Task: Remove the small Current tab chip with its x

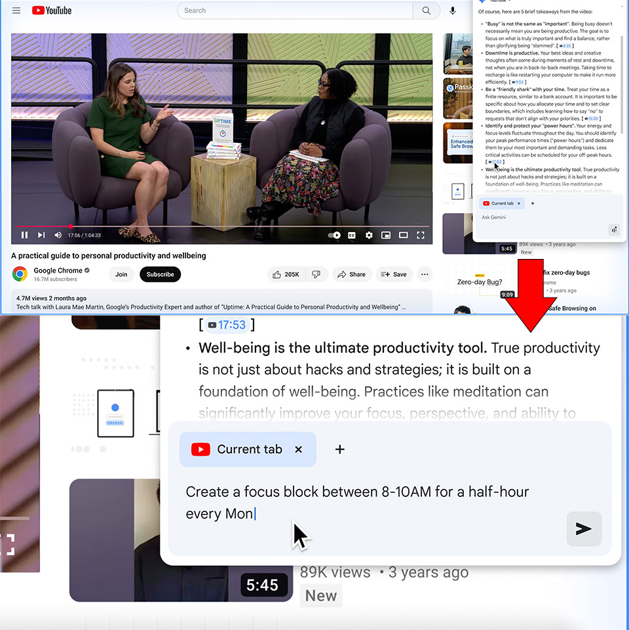Action: tap(519, 203)
